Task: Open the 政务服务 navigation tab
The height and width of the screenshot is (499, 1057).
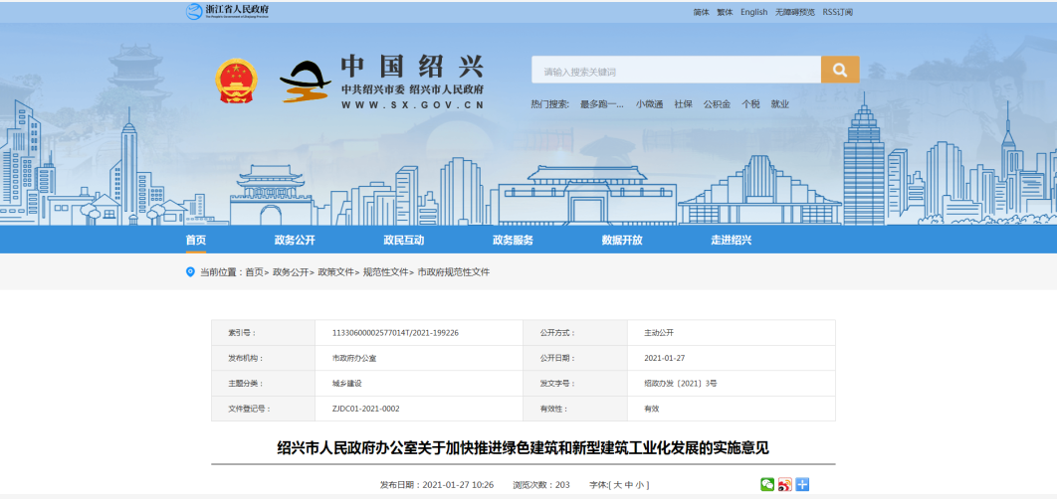Action: 513,241
